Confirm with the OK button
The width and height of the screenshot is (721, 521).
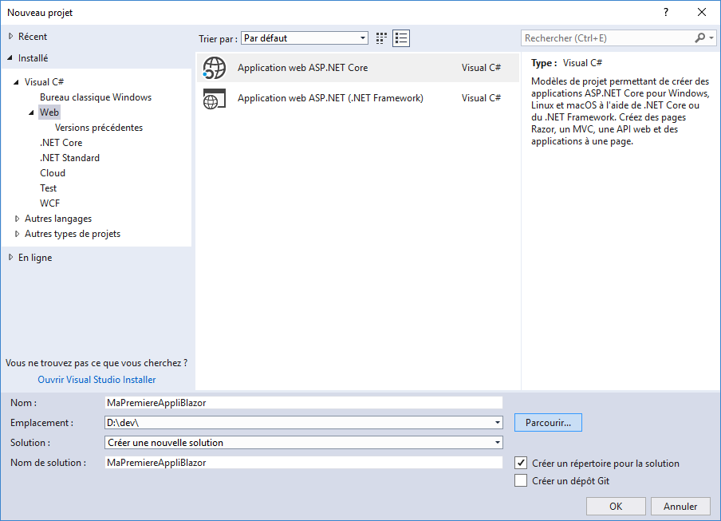(x=616, y=507)
